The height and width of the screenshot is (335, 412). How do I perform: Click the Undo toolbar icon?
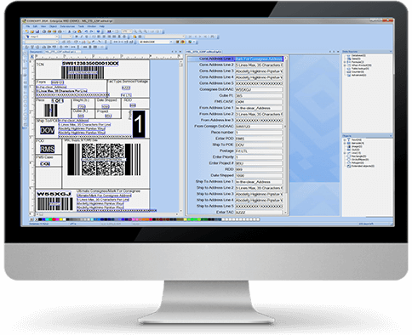(86, 31)
